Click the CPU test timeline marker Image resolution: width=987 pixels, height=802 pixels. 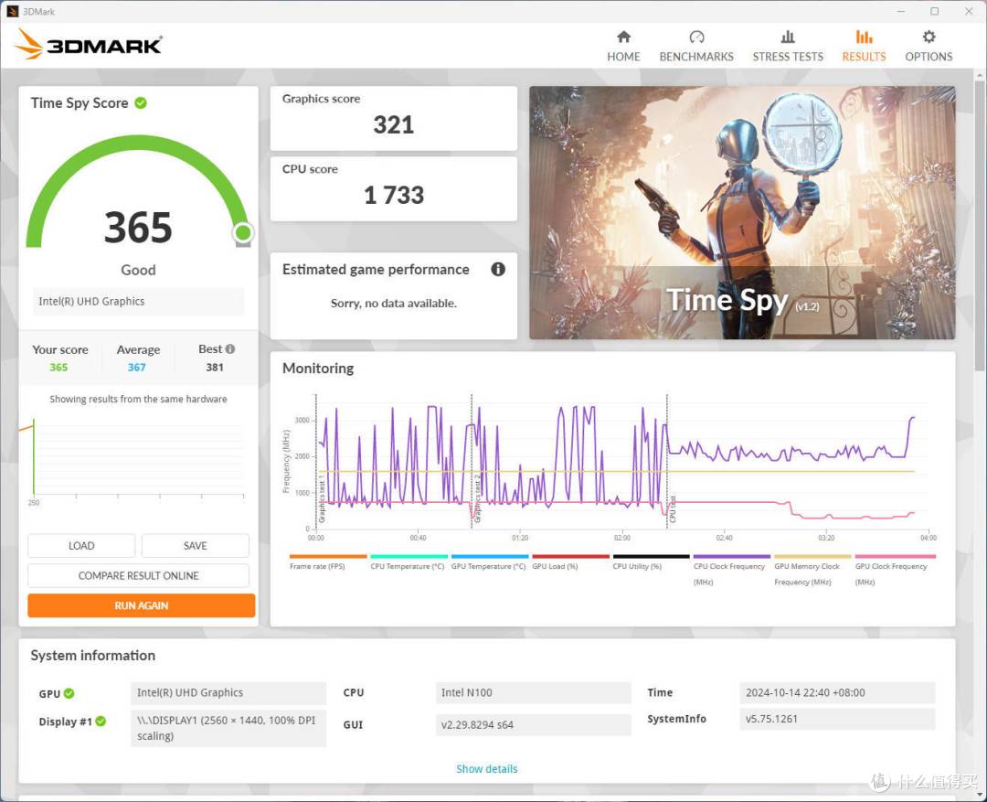pyautogui.click(x=673, y=509)
